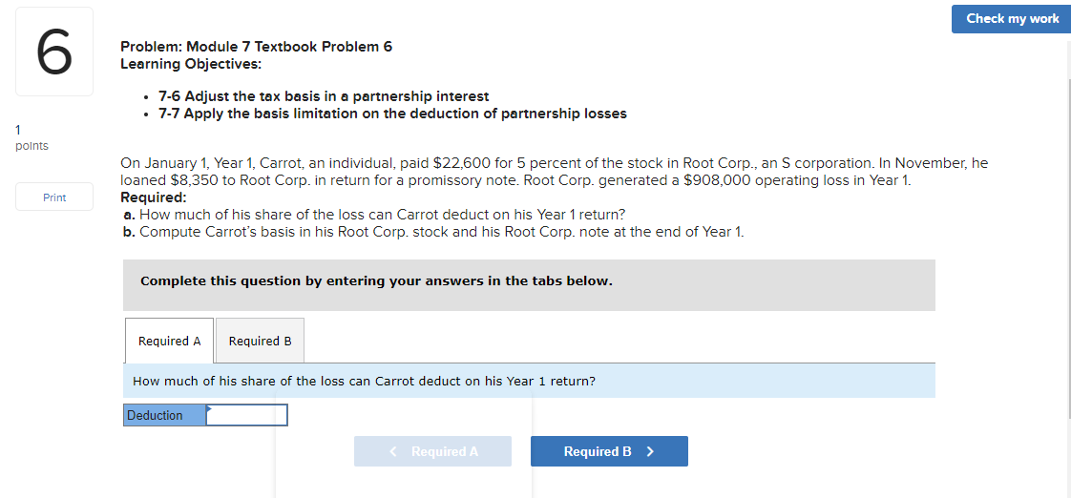
Task: Click the Deduction answer input field
Action: tap(246, 415)
